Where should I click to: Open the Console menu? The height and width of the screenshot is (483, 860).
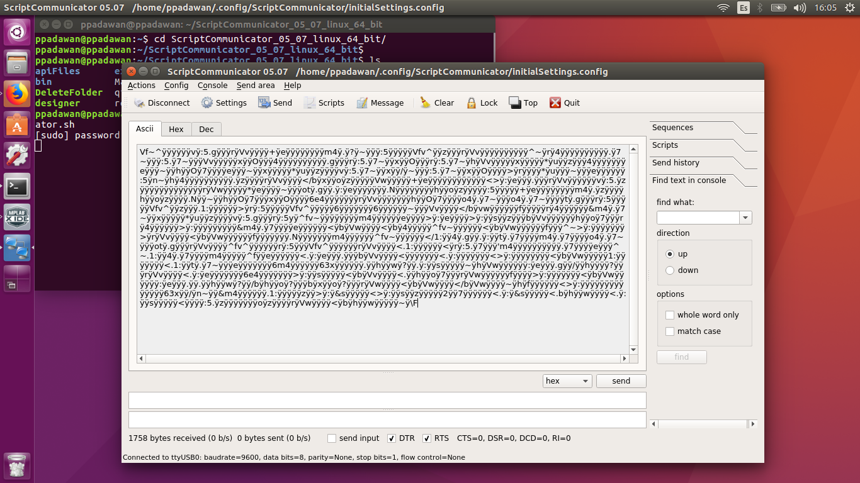pyautogui.click(x=213, y=86)
